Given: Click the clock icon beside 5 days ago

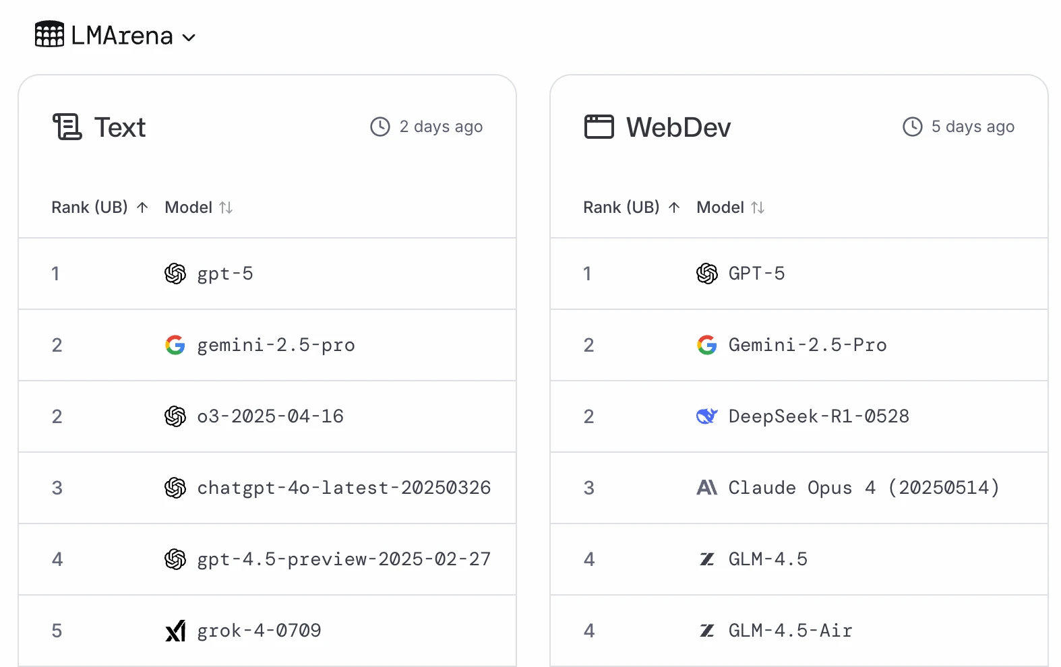Looking at the screenshot, I should 912,127.
